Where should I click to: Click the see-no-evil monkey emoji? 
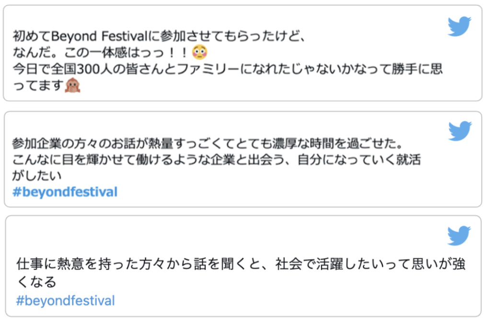(72, 86)
